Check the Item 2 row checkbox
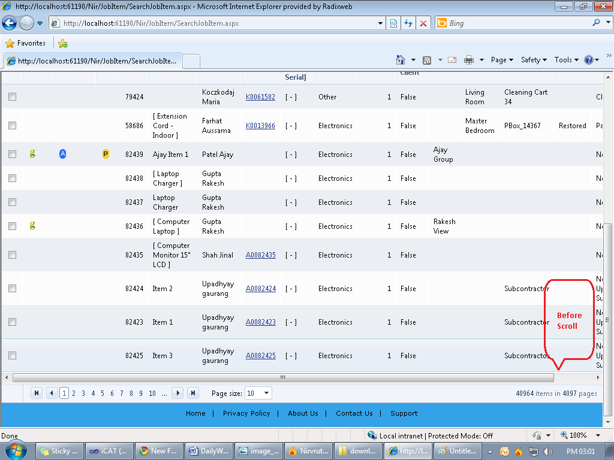This screenshot has width=614, height=460. click(13, 289)
